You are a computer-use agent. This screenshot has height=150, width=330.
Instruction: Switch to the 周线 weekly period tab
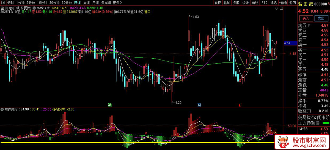(87, 3)
